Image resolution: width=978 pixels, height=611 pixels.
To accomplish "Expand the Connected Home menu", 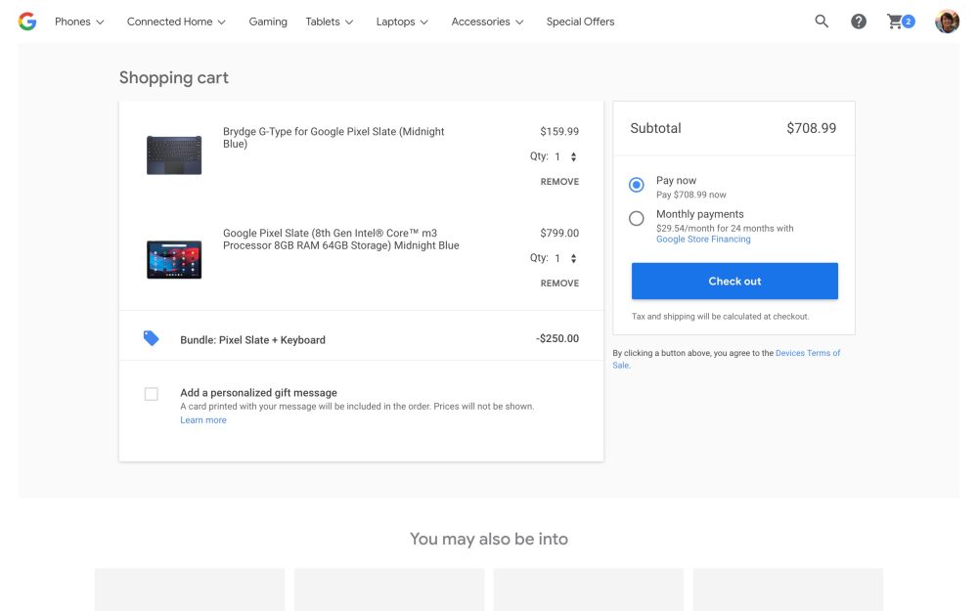I will [176, 22].
